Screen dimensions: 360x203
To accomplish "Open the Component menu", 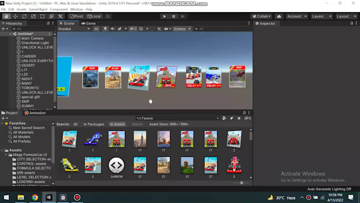I will (x=59, y=10).
